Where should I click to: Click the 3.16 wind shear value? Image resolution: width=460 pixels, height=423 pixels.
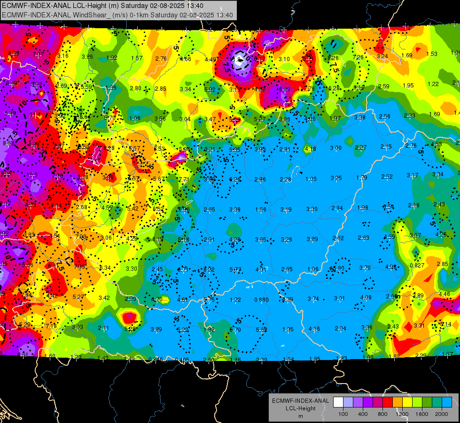point(63,56)
